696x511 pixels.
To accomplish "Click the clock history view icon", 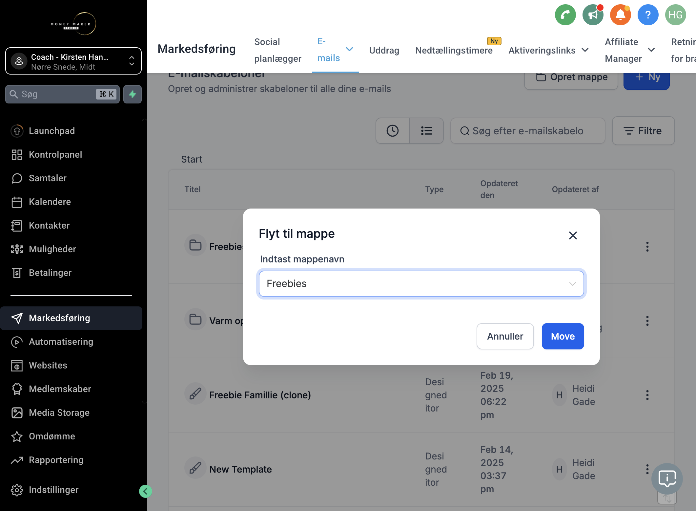I will point(392,131).
